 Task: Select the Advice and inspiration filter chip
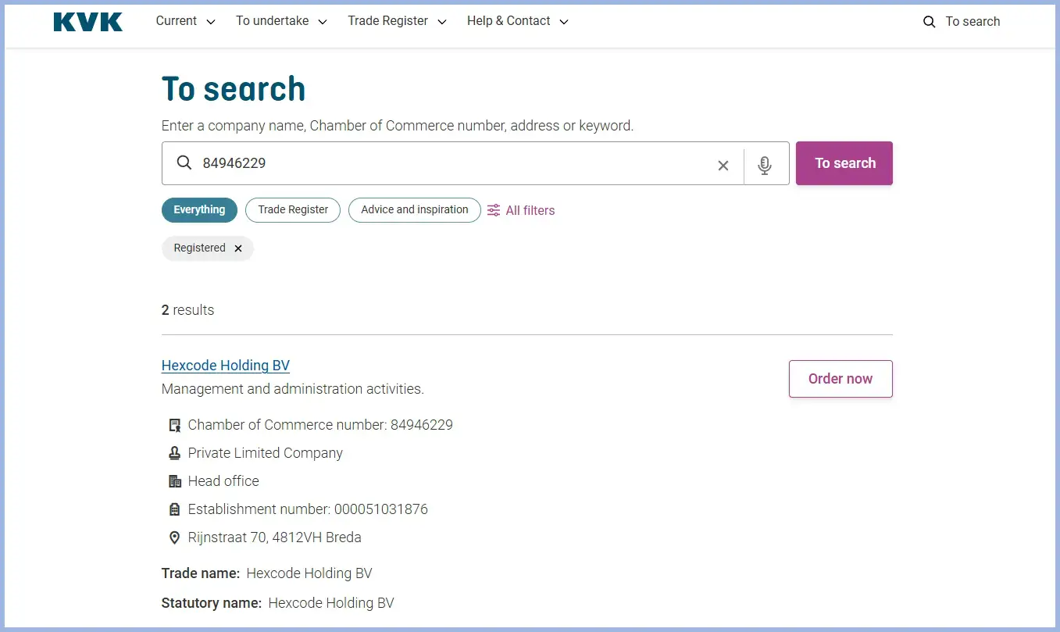[415, 209]
